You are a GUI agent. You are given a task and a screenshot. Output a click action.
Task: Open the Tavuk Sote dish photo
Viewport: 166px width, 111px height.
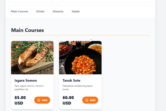point(80,57)
